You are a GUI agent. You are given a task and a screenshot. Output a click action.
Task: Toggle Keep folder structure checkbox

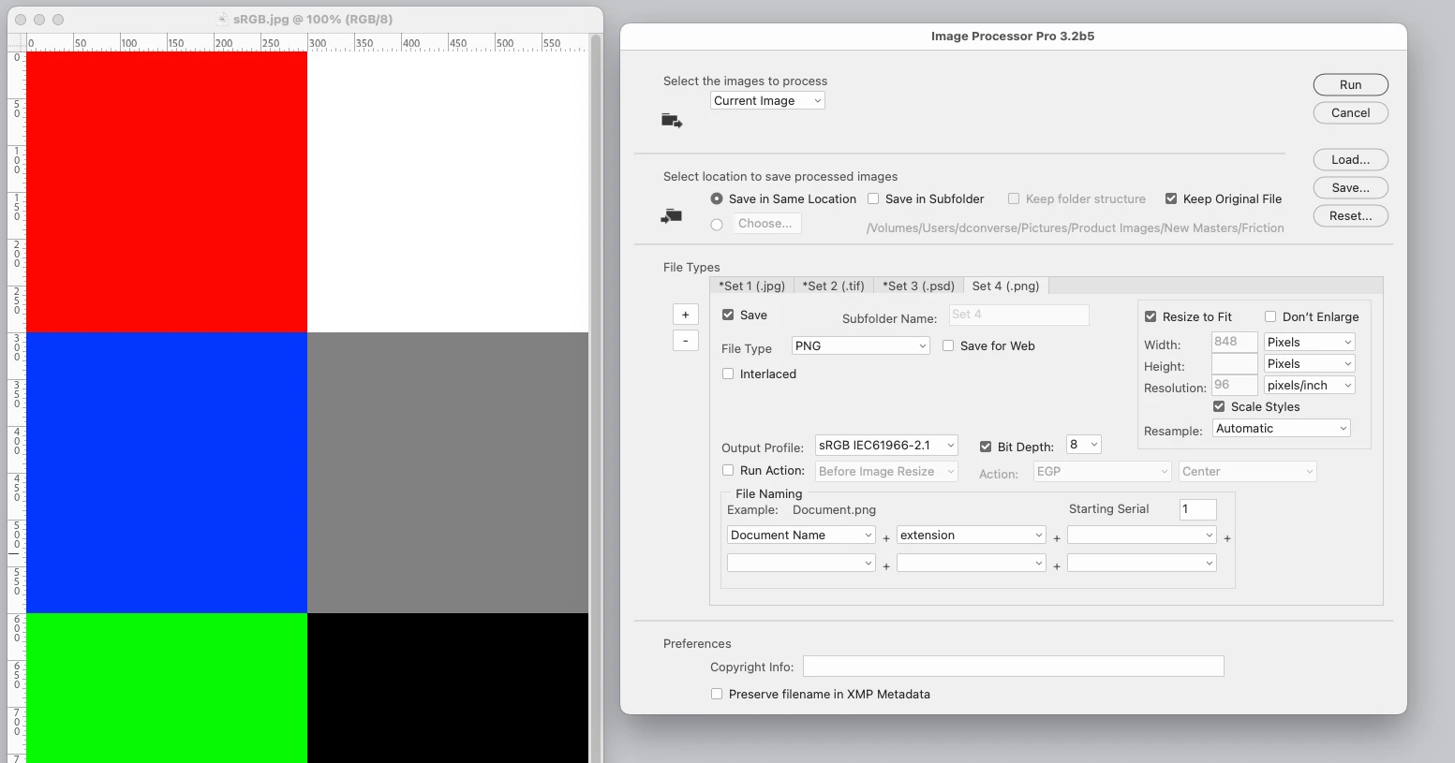(1014, 198)
